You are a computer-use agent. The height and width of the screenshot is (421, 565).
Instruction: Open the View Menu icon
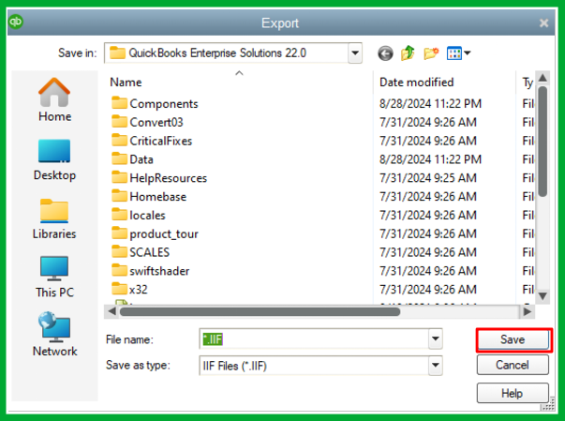[x=458, y=53]
